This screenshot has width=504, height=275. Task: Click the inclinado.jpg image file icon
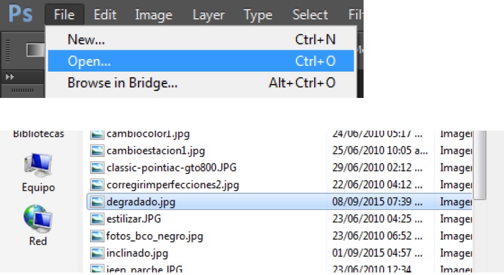97,253
